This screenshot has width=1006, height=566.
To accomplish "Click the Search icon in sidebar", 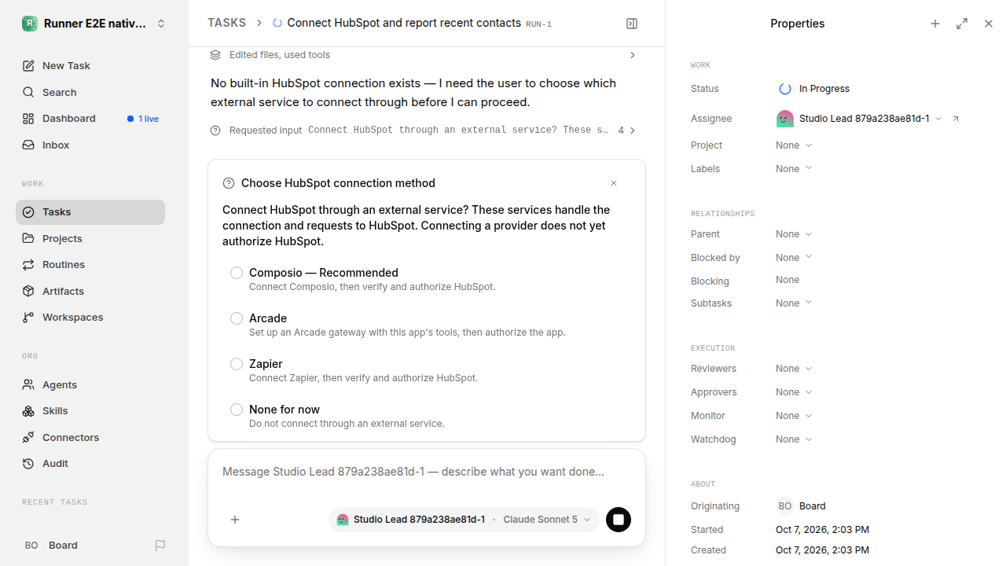I will [28, 92].
